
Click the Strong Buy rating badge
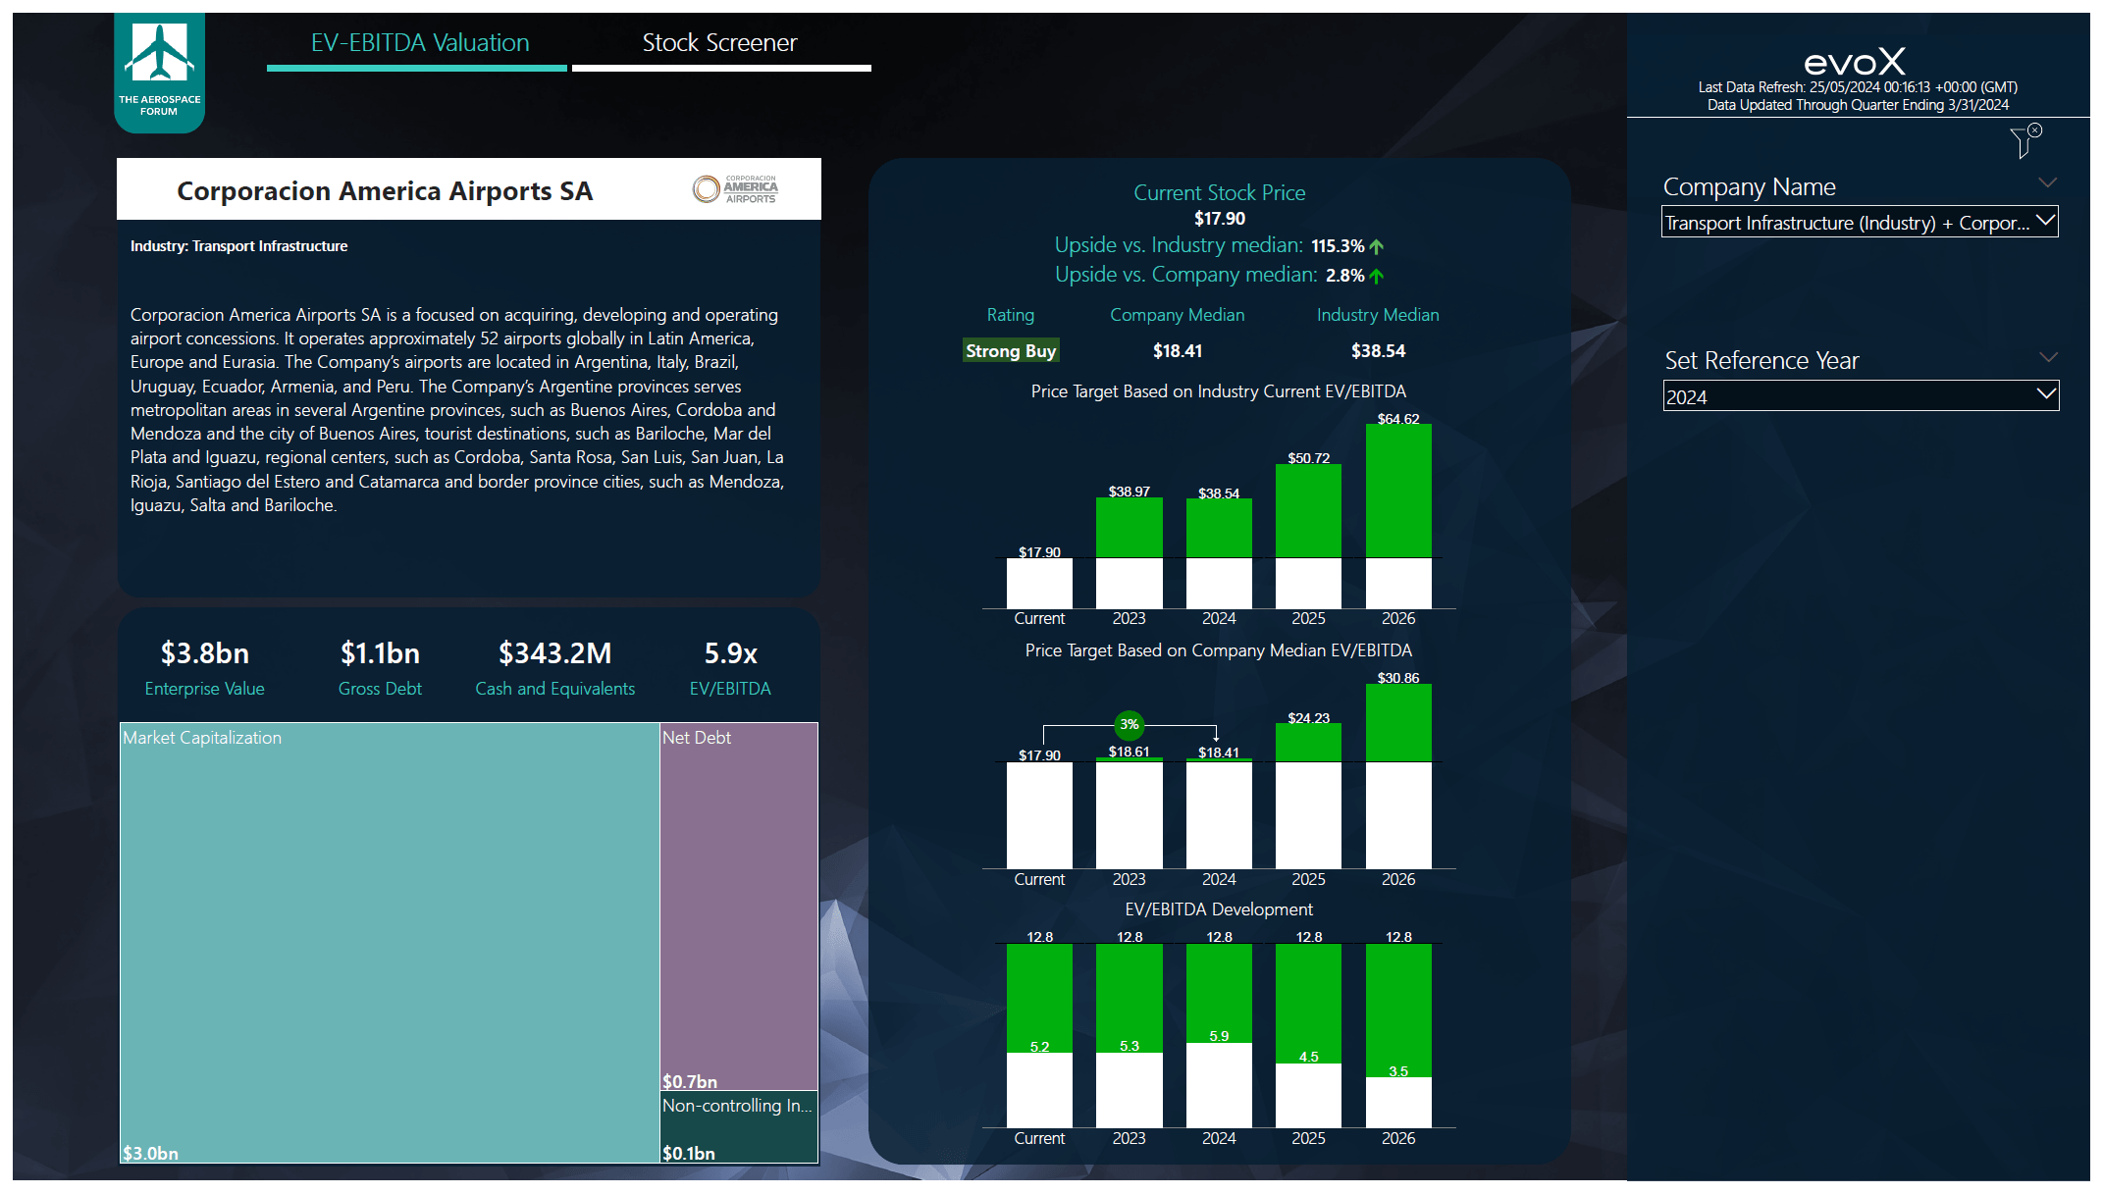[1011, 351]
